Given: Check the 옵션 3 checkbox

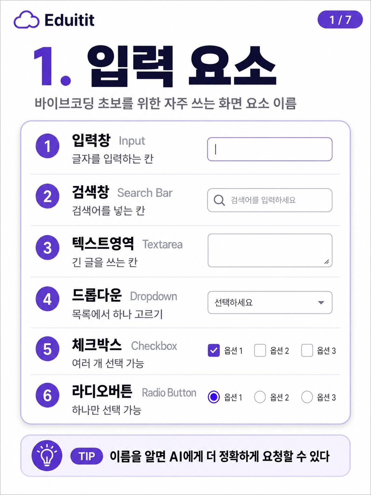Looking at the screenshot, I should [307, 350].
